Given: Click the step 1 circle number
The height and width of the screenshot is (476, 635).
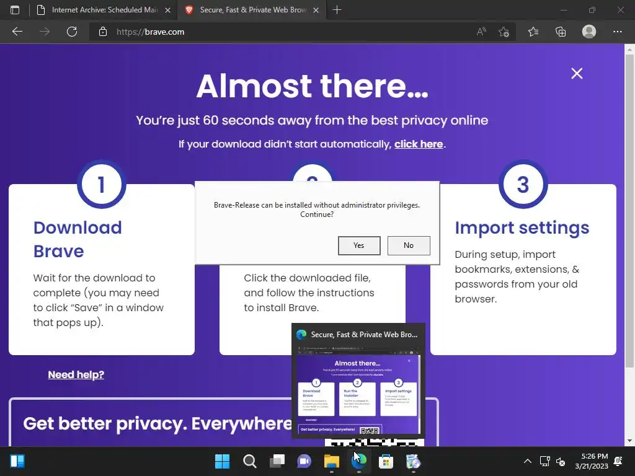Looking at the screenshot, I should 102,184.
